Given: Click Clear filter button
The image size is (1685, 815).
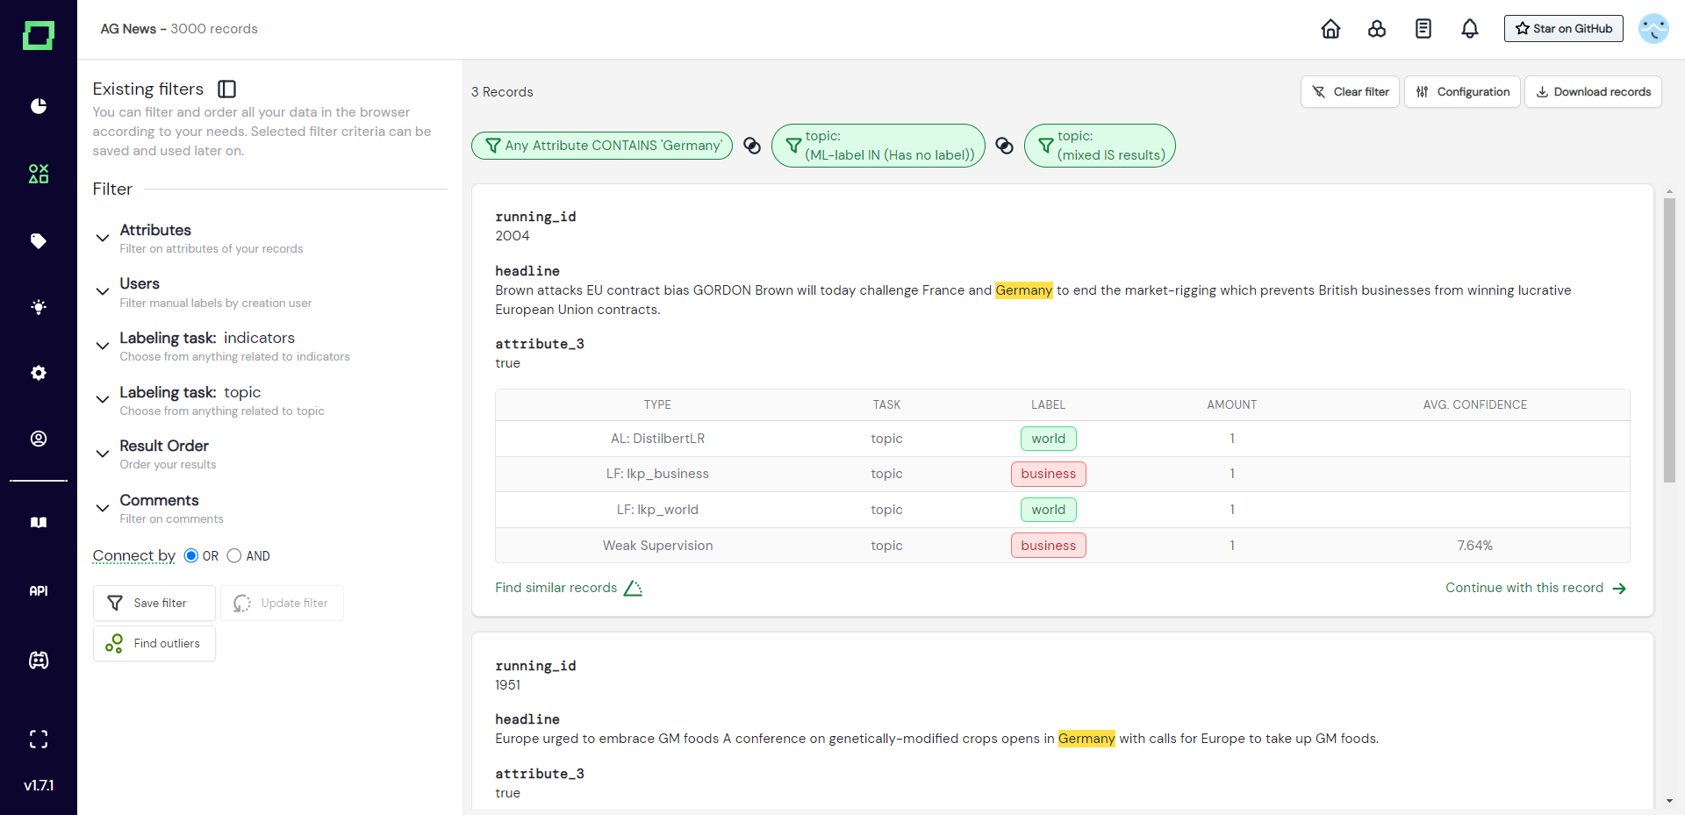Looking at the screenshot, I should (x=1350, y=92).
